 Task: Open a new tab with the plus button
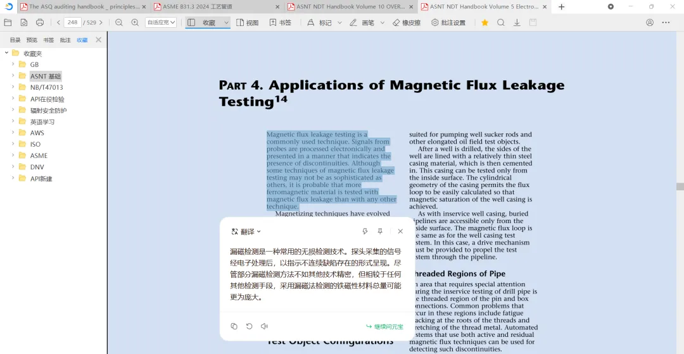pyautogui.click(x=561, y=7)
